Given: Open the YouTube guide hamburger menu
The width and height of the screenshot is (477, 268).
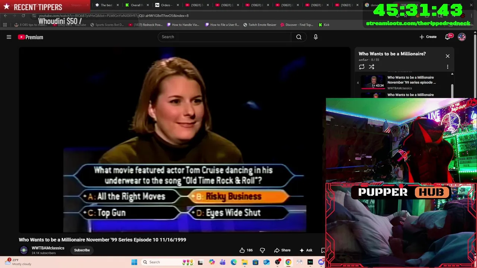Looking at the screenshot, I should (x=9, y=37).
